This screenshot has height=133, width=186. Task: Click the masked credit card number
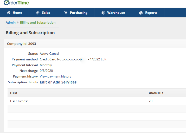[x=72, y=59]
